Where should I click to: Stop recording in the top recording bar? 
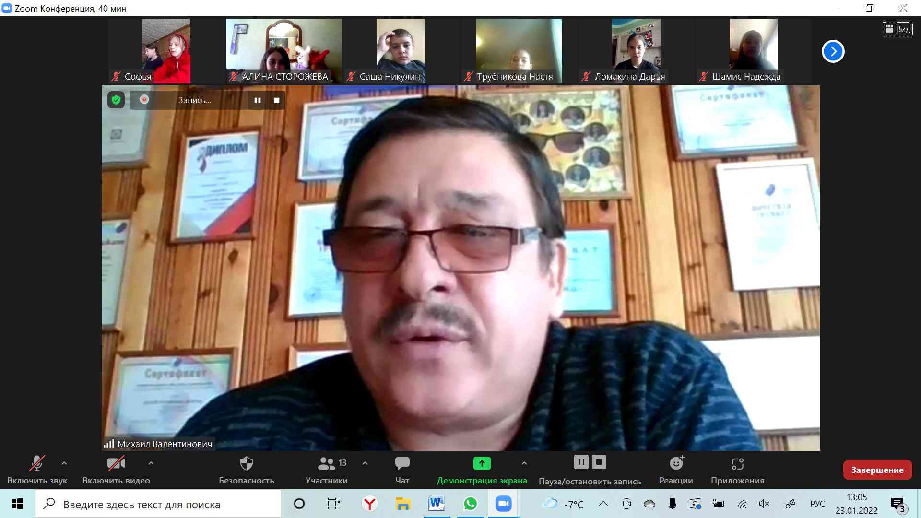277,100
